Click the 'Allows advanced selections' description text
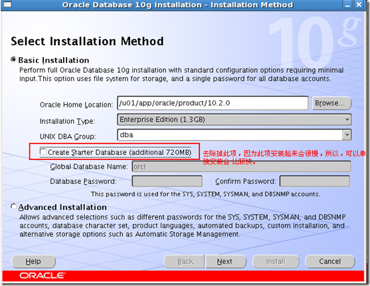This screenshot has height=286, width=370. pos(183,226)
